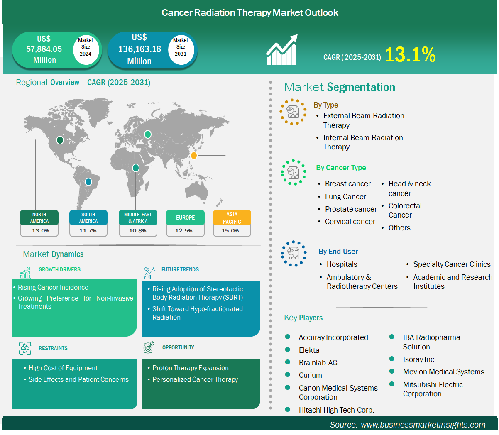Viewport: 499px width, 435px height.
Task: Click 'Specialty Cancer Clinics' item
Action: (452, 264)
